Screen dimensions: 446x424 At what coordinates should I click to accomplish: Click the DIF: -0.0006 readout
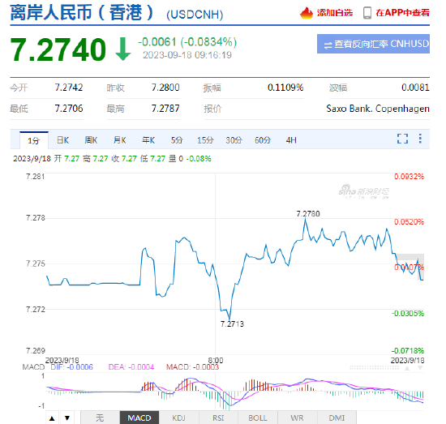point(71,367)
